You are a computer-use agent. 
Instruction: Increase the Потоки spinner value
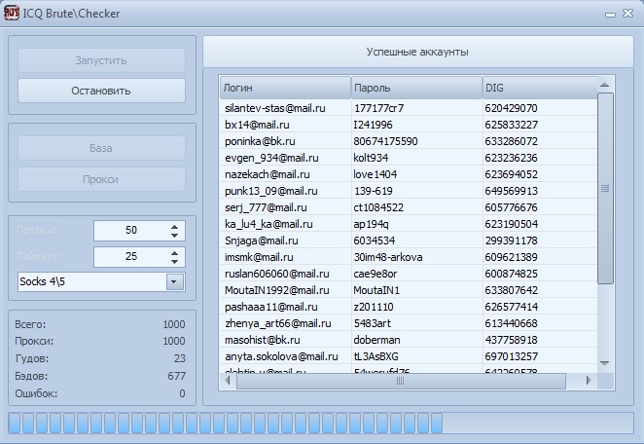click(175, 227)
